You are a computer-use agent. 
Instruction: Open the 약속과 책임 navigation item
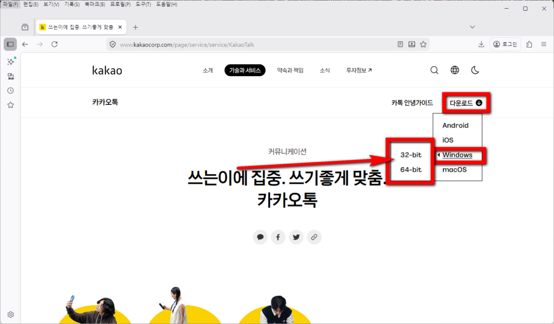click(290, 70)
